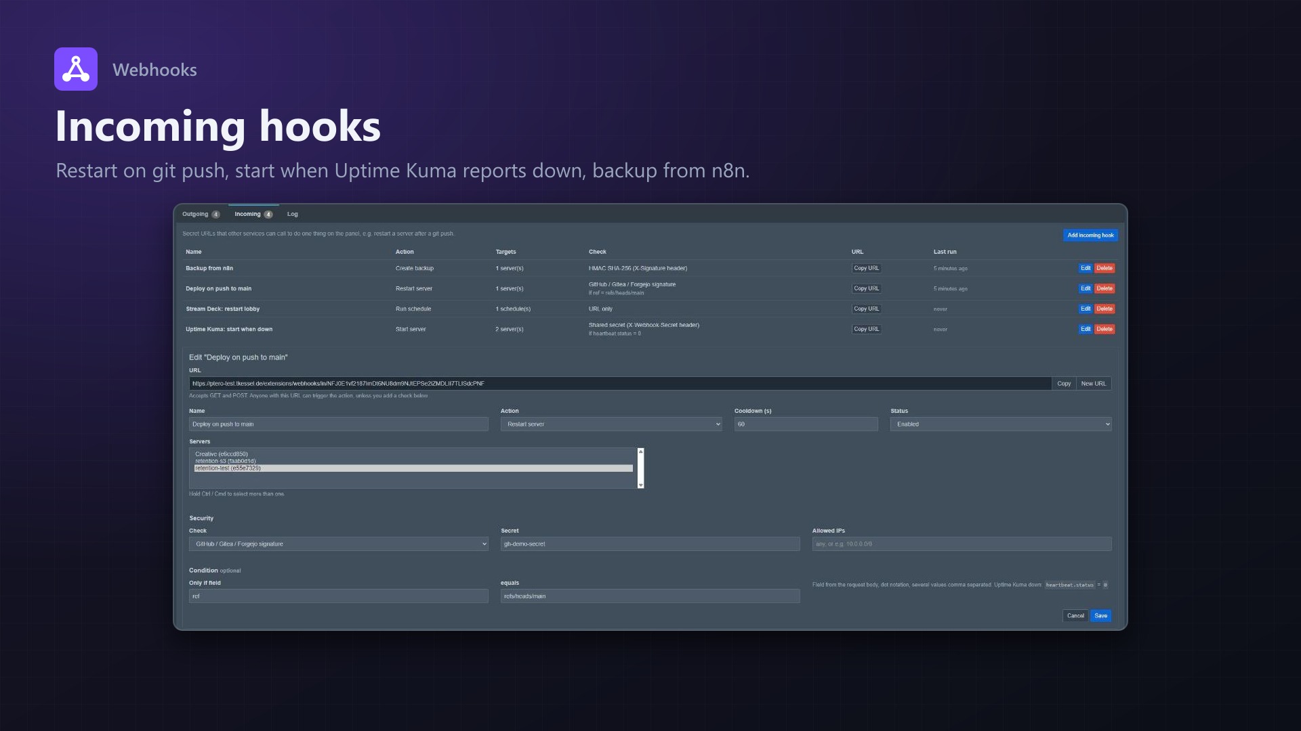Click HMAC SHA-256 check text
1301x731 pixels.
[x=638, y=268]
